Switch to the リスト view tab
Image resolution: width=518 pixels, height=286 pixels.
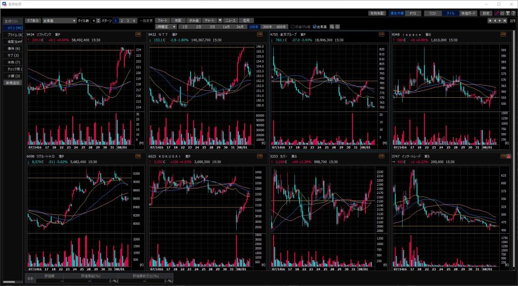(x=433, y=13)
